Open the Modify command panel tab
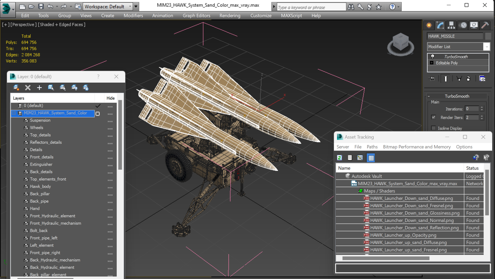495x279 pixels. pos(440,25)
